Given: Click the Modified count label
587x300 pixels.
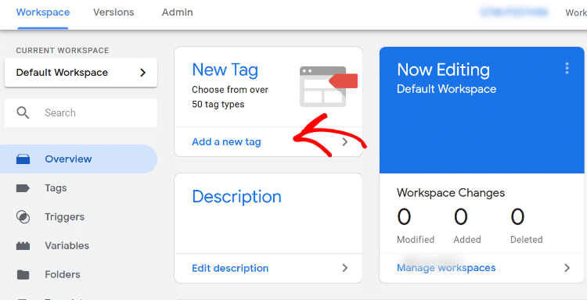Looking at the screenshot, I should pyautogui.click(x=416, y=240).
